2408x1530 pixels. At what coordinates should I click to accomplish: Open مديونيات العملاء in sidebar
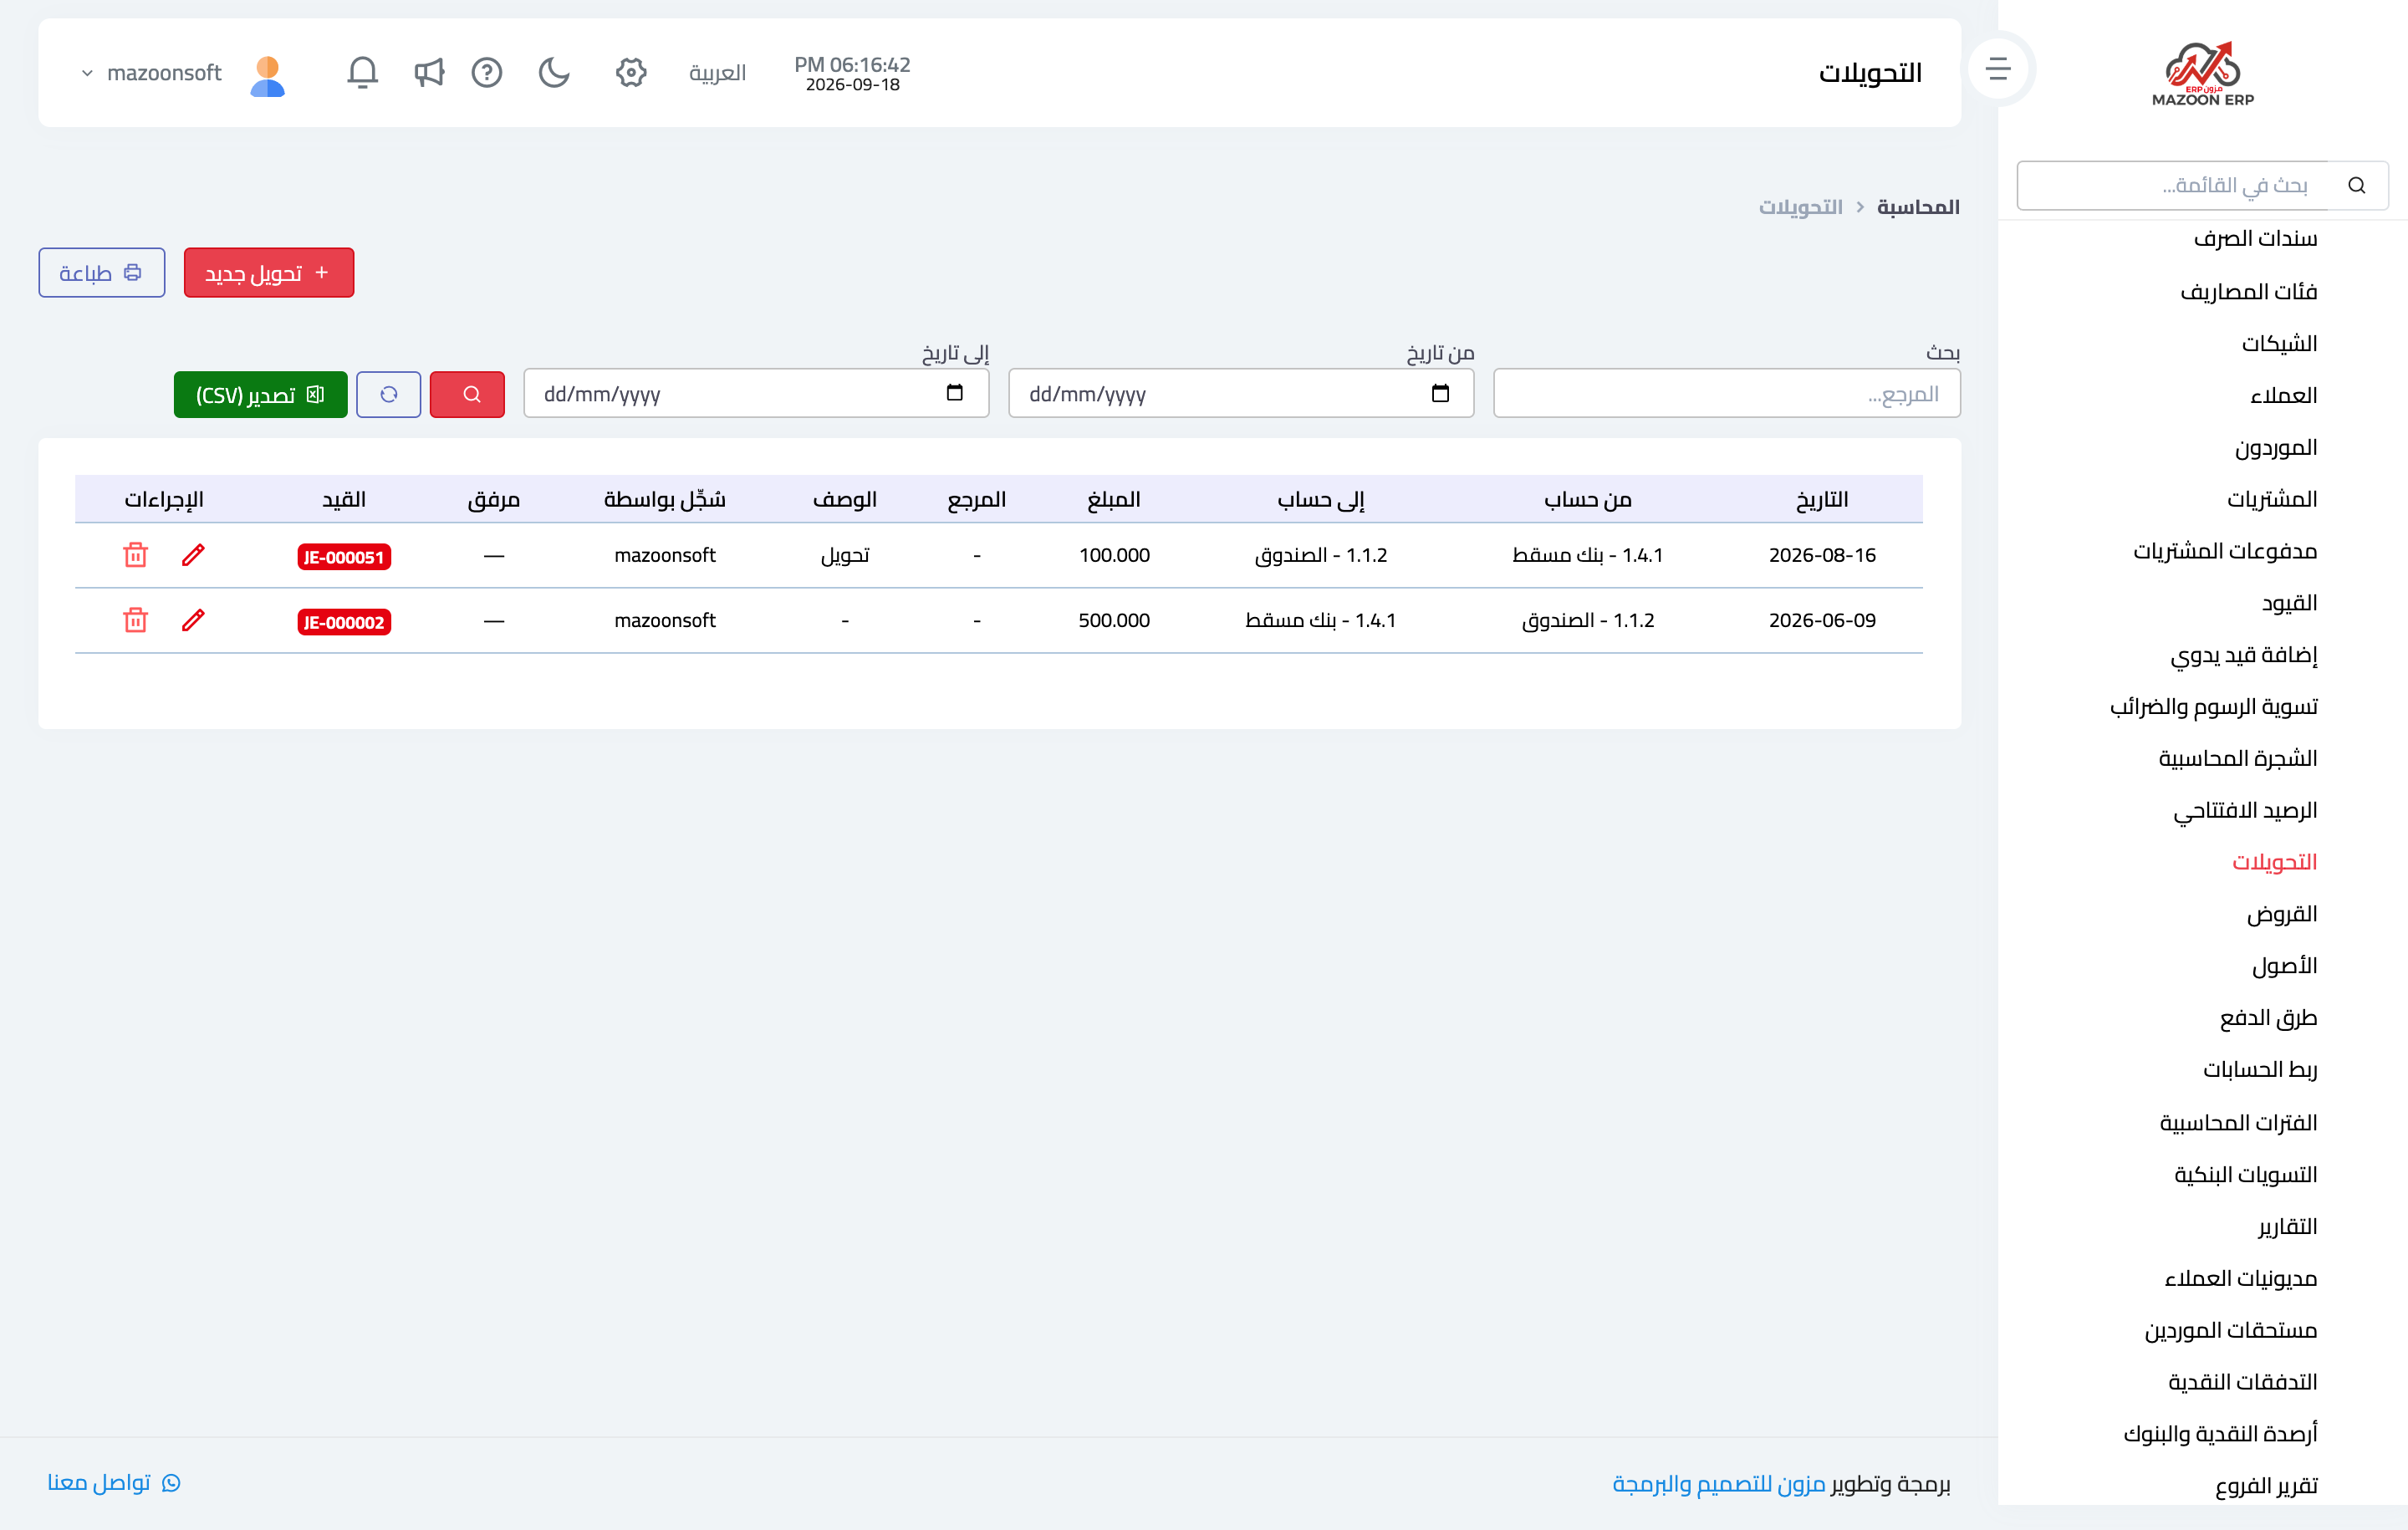point(2240,1279)
